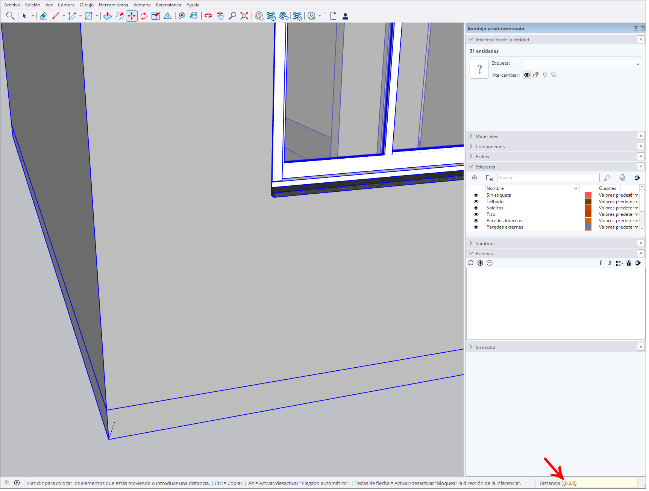
Task: Toggle the entity lock padlock button
Action: 536,75
